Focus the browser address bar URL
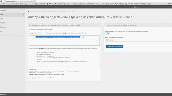172x96 pixels. [20, 1]
